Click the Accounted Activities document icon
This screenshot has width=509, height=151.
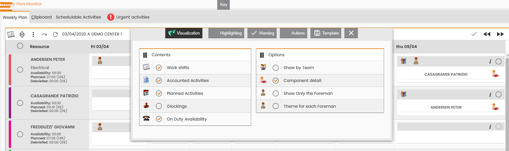[146, 80]
